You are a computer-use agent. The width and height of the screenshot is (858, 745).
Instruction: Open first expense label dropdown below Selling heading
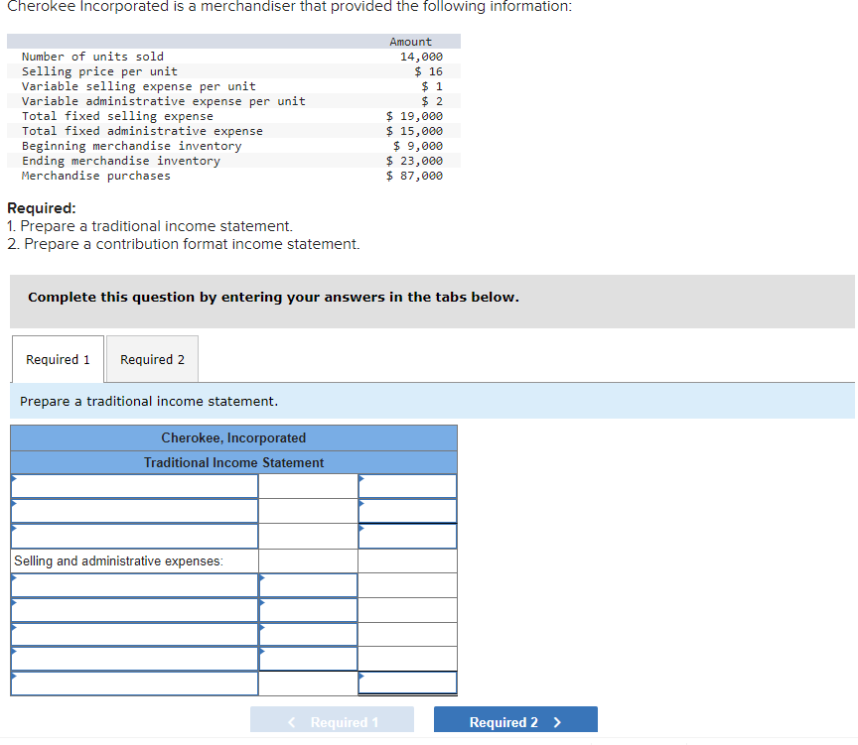coord(135,585)
